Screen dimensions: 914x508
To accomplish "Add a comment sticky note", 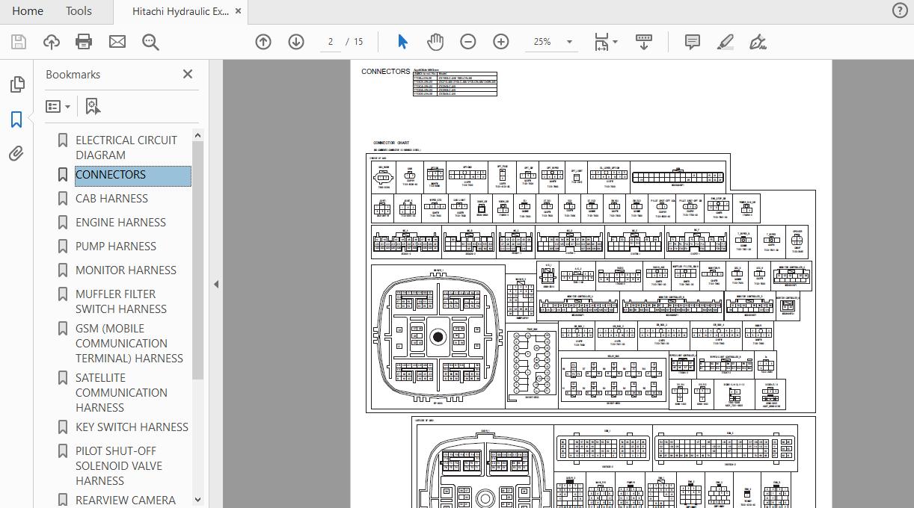I will pos(693,42).
